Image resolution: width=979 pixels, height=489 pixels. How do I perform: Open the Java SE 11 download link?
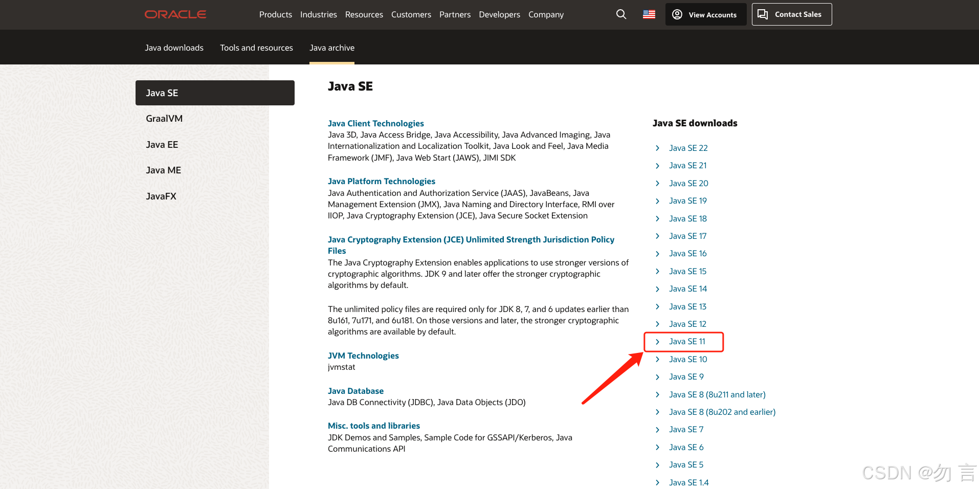click(687, 341)
